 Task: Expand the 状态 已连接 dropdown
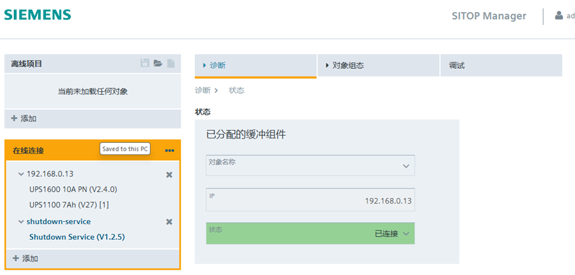click(406, 234)
